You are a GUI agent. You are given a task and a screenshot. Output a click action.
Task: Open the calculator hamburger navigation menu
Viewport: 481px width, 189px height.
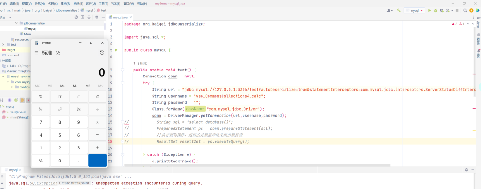tap(36, 53)
